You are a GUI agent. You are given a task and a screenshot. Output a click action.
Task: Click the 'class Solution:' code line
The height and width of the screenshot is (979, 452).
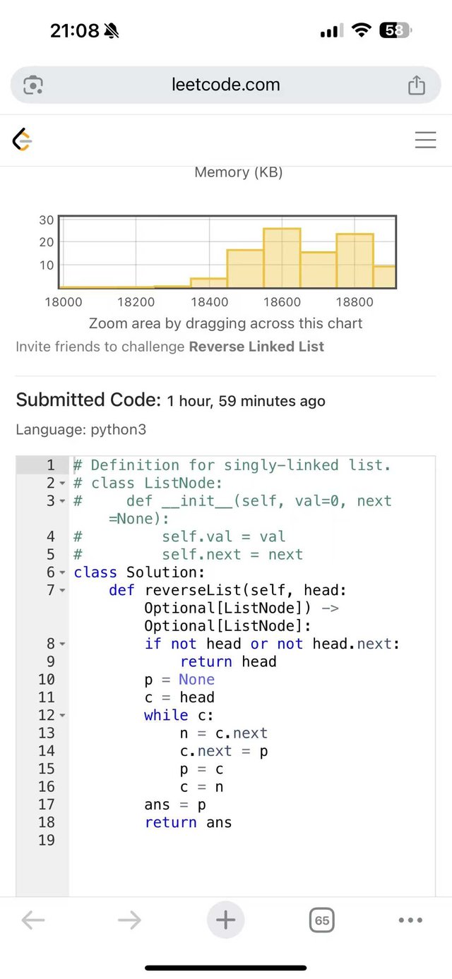[139, 572]
